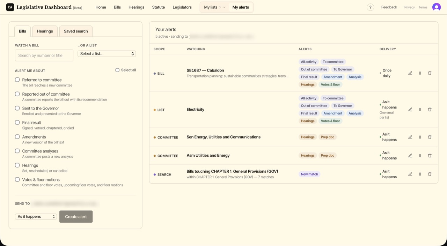This screenshot has height=246, width=447.
Task: Click Bills touching CHAPTER 1. General Provisions
Action: 232,171
